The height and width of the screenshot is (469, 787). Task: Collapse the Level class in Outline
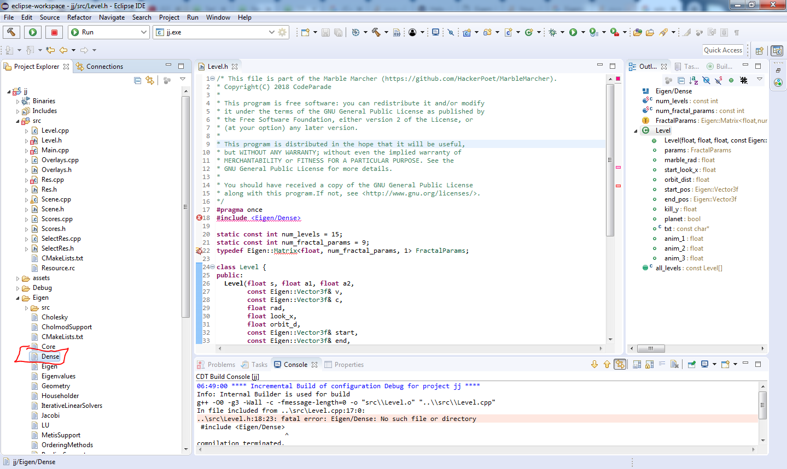point(636,131)
